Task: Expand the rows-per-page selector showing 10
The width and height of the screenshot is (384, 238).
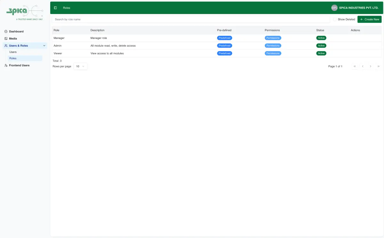Action: point(80,66)
